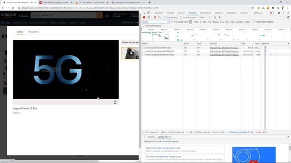291x163 pixels.
Task: Tick checkbox for default.jobtemplate.hls360.m3u8 row
Action: (x=144, y=51)
